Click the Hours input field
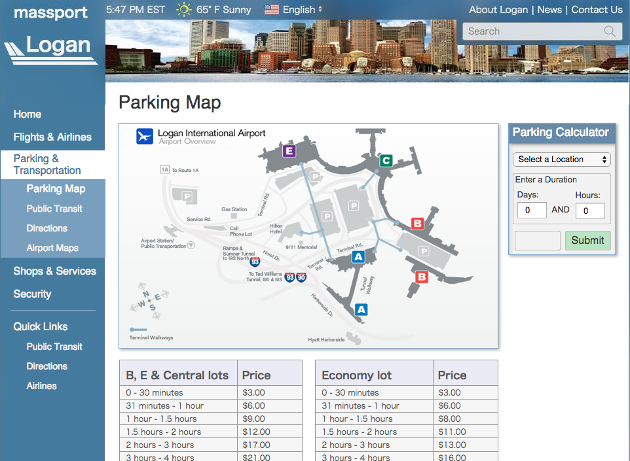This screenshot has height=461, width=630. point(589,211)
